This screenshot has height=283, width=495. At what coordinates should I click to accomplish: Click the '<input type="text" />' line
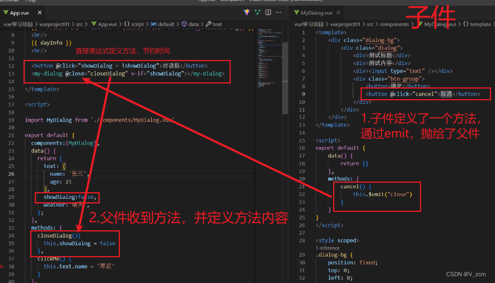[x=403, y=71]
